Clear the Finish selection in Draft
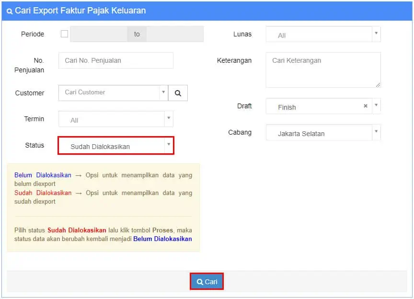The width and height of the screenshot is (414, 299). point(366,106)
